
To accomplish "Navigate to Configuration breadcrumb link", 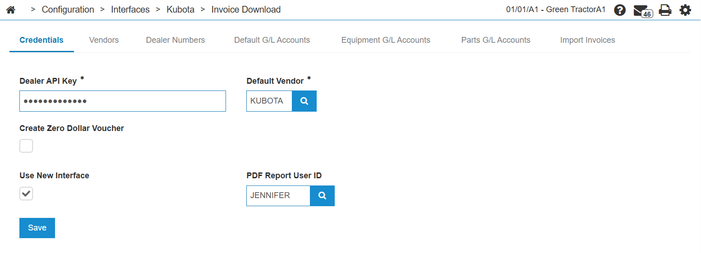I will point(68,9).
